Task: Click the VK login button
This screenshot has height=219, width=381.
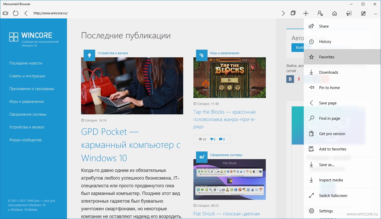Action: (290, 79)
